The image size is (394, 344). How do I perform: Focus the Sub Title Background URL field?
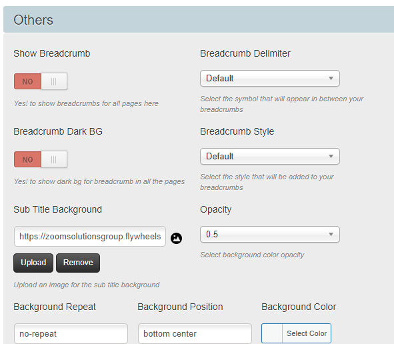point(90,237)
